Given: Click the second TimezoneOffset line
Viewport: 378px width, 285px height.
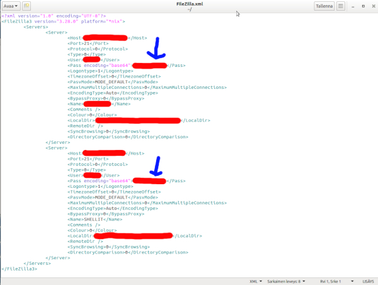Looking at the screenshot, I should tap(114, 192).
